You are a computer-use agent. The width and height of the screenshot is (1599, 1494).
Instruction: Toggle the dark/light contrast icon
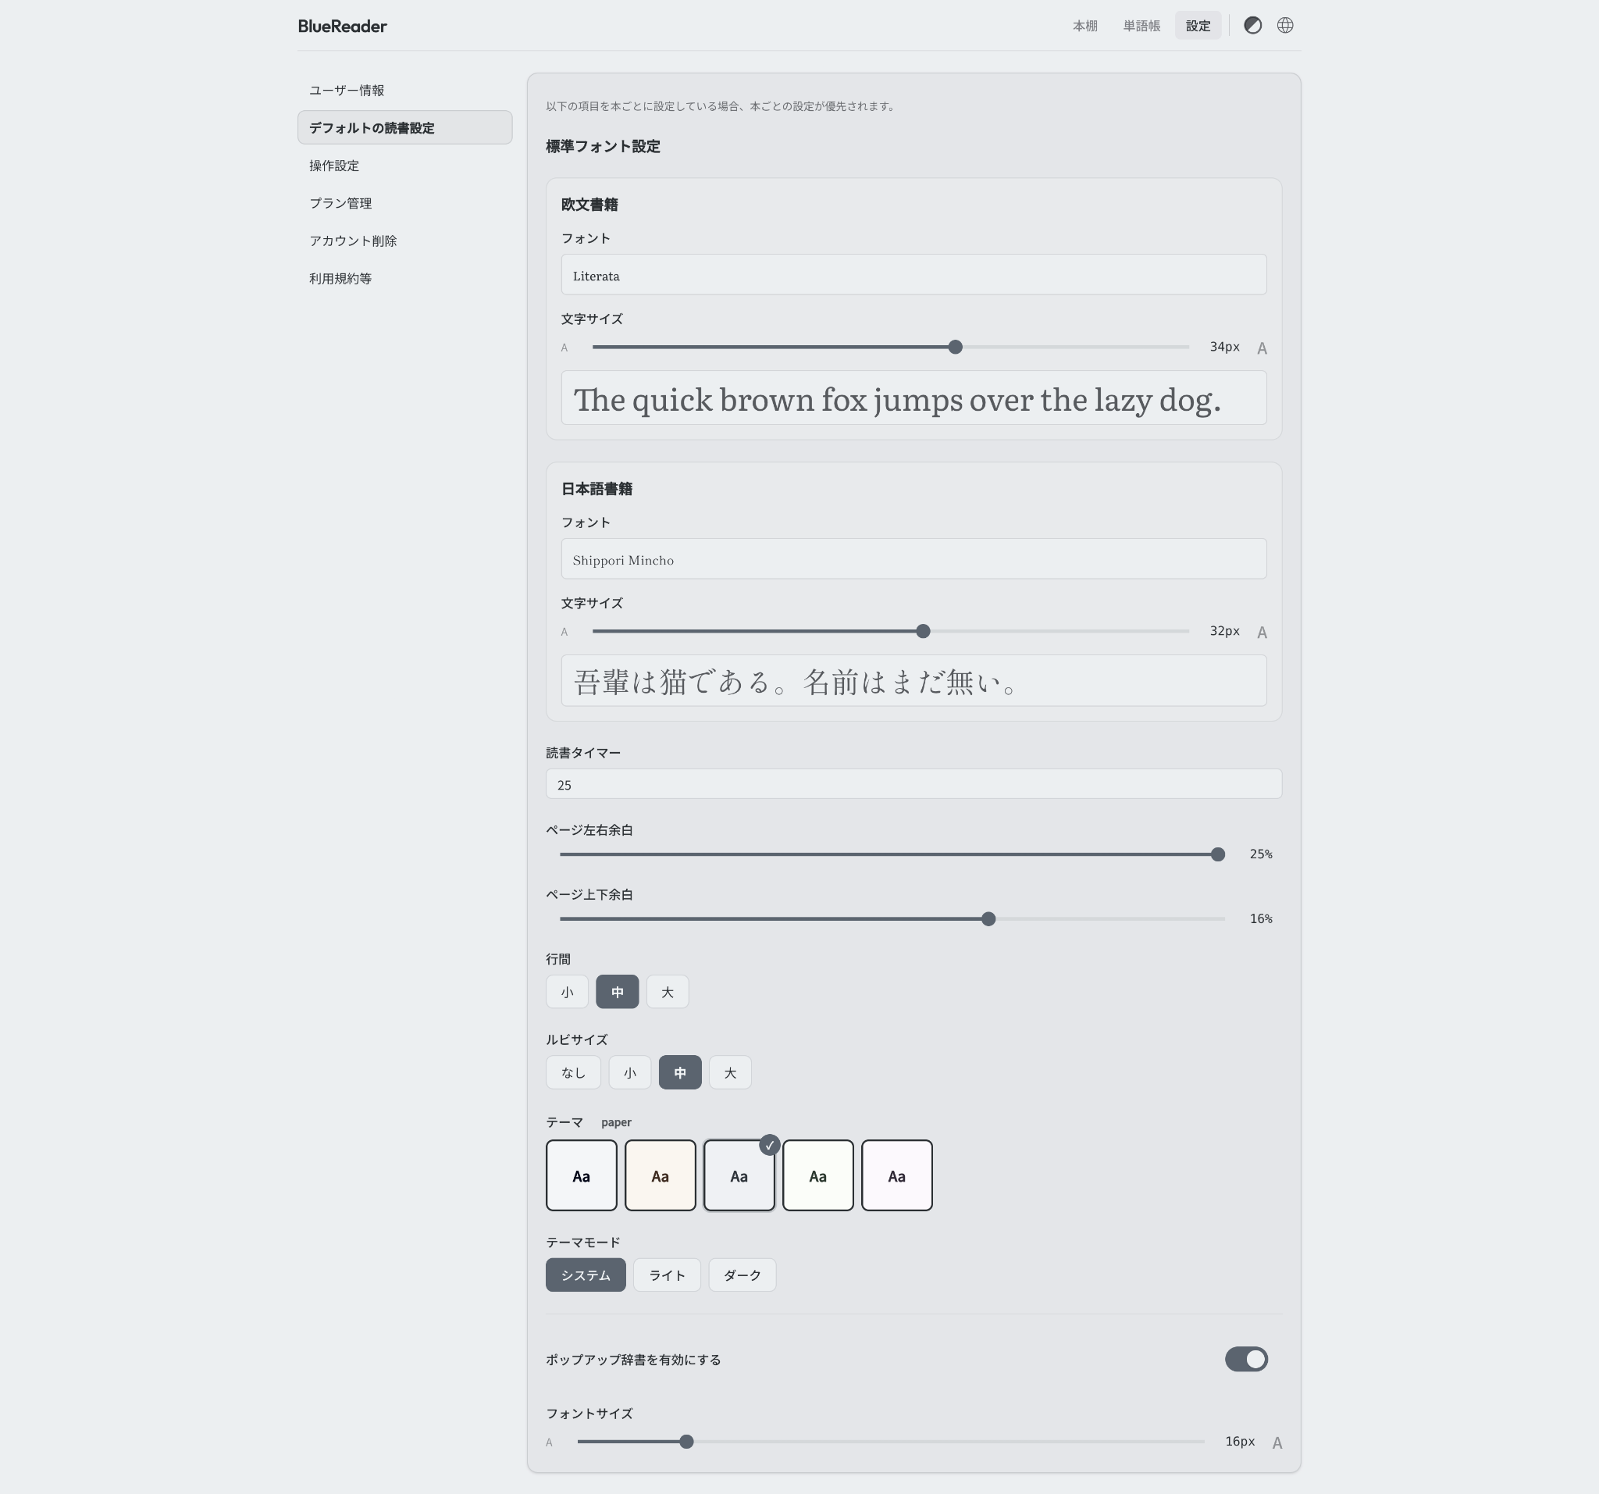click(x=1252, y=25)
